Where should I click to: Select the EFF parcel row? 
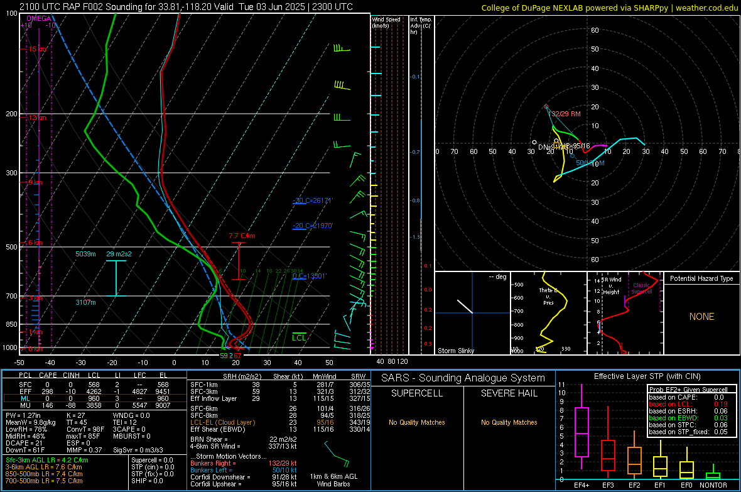coord(94,391)
